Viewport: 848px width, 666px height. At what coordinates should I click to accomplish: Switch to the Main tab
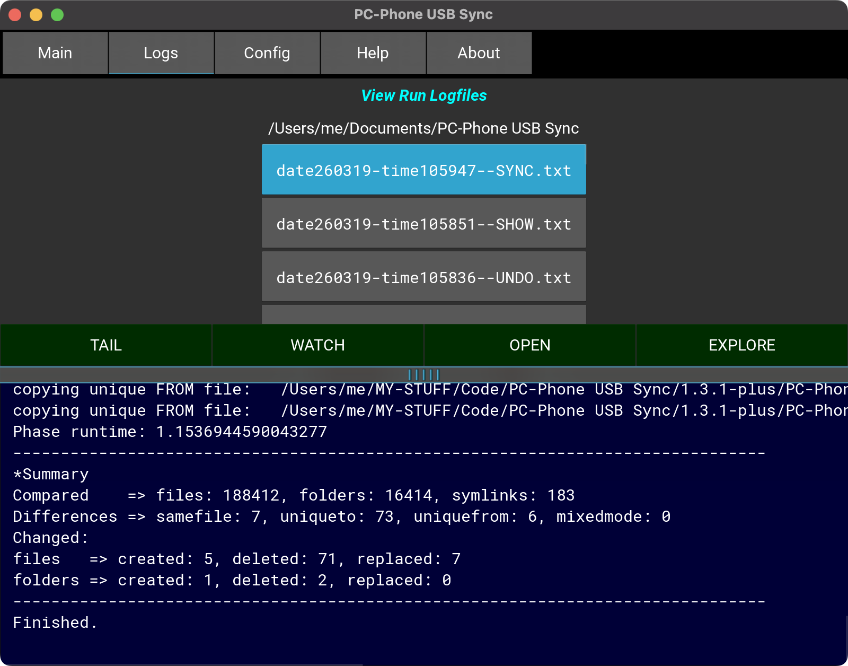click(x=55, y=53)
